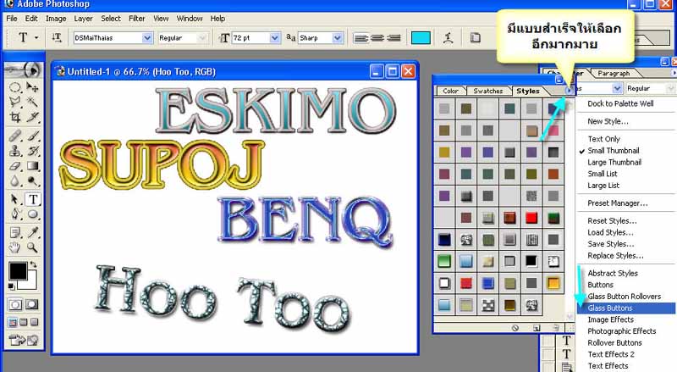The image size is (677, 372).
Task: Click the Warp Text icon in options bar
Action: 449,38
